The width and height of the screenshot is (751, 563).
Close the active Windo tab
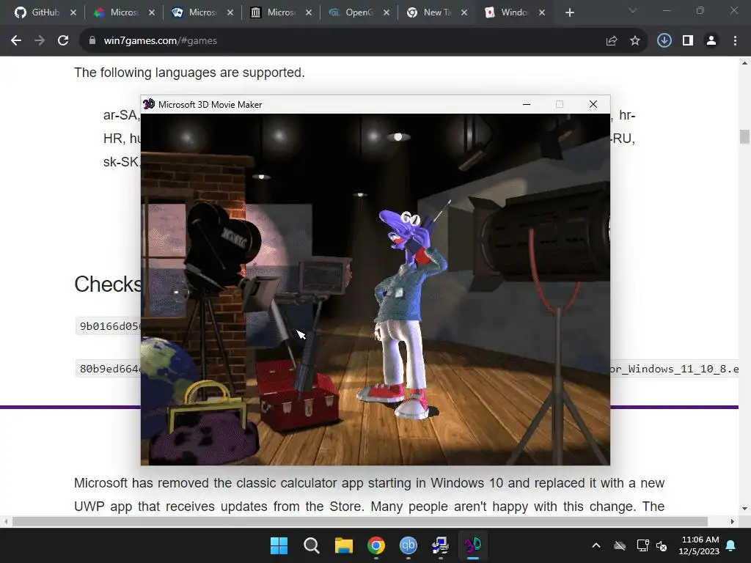pos(542,13)
